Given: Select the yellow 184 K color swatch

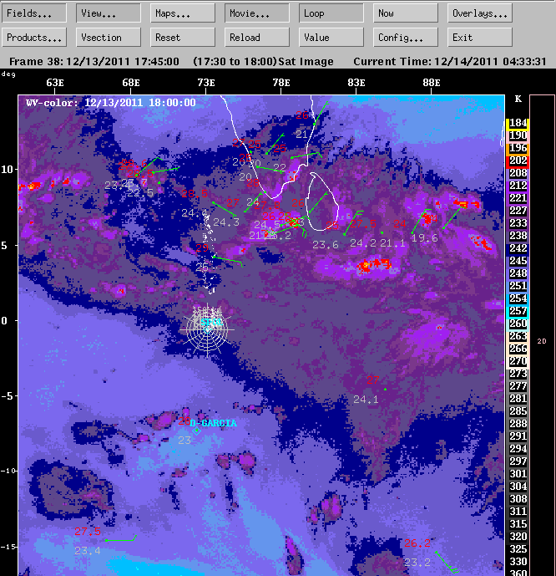Looking at the screenshot, I should (518, 123).
